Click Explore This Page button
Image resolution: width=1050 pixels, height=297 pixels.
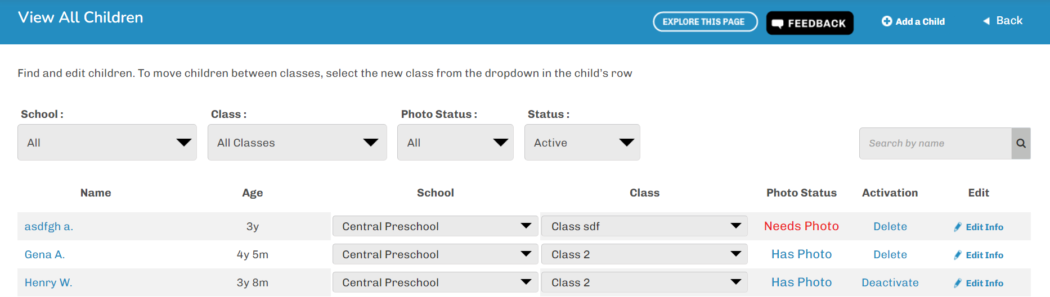tap(705, 22)
